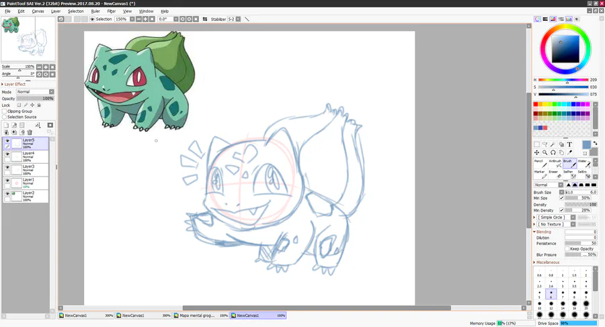Select the Magic Wand tool
This screenshot has width=605, height=327.
click(553, 144)
